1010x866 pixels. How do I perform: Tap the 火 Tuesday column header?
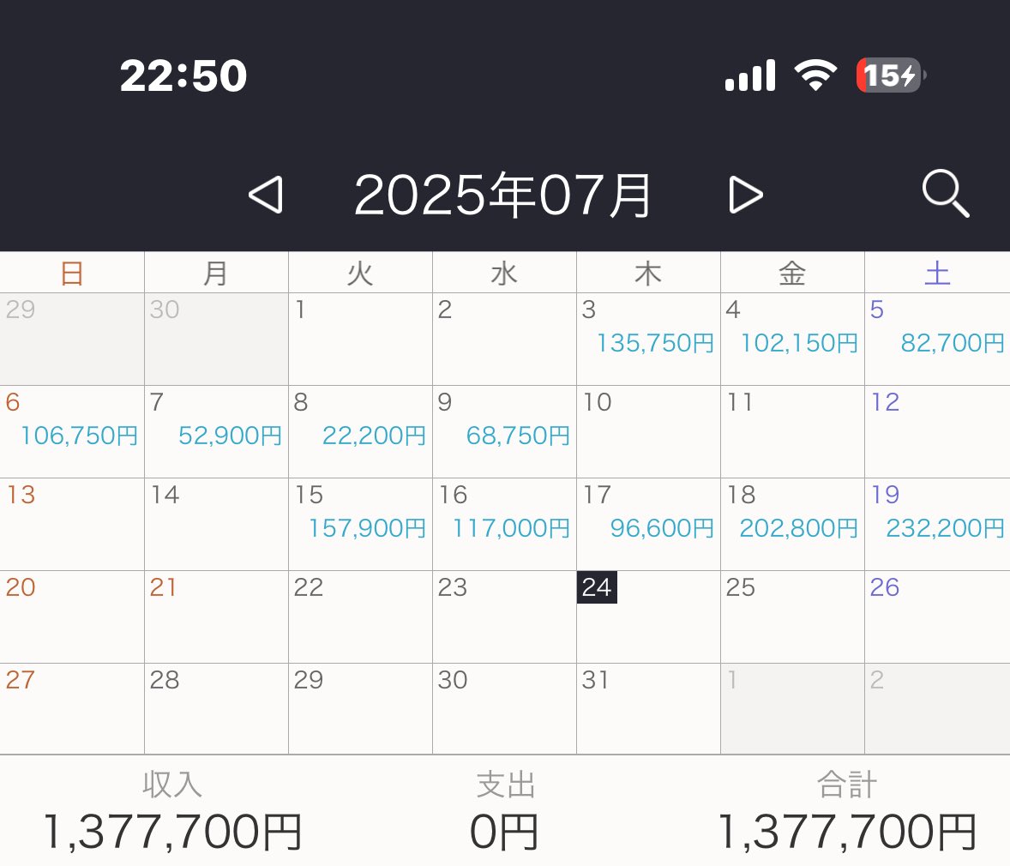[361, 274]
